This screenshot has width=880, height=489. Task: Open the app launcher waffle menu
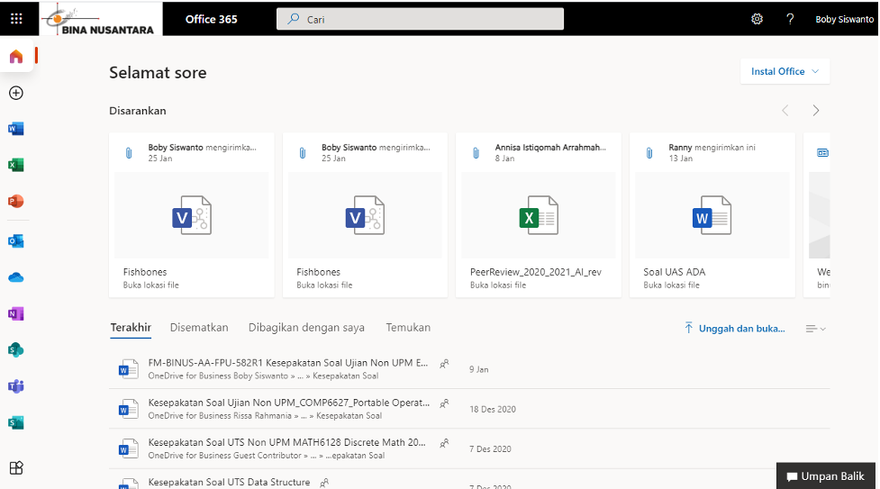pyautogui.click(x=16, y=19)
